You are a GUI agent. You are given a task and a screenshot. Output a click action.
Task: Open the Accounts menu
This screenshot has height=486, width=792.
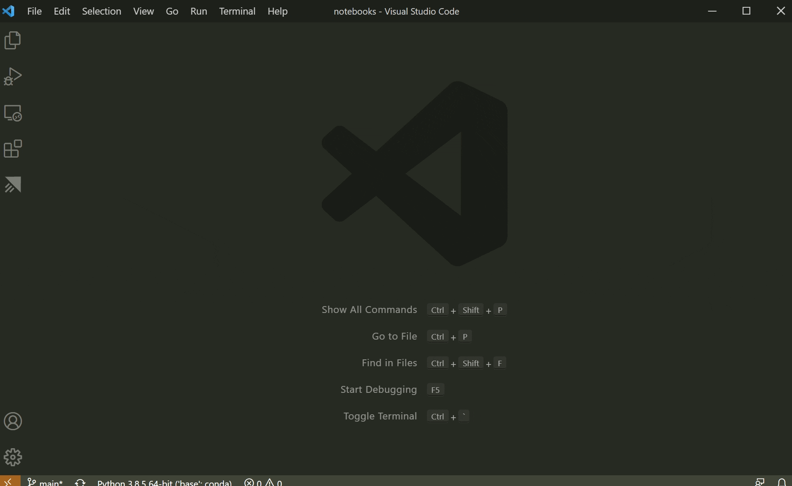coord(13,421)
